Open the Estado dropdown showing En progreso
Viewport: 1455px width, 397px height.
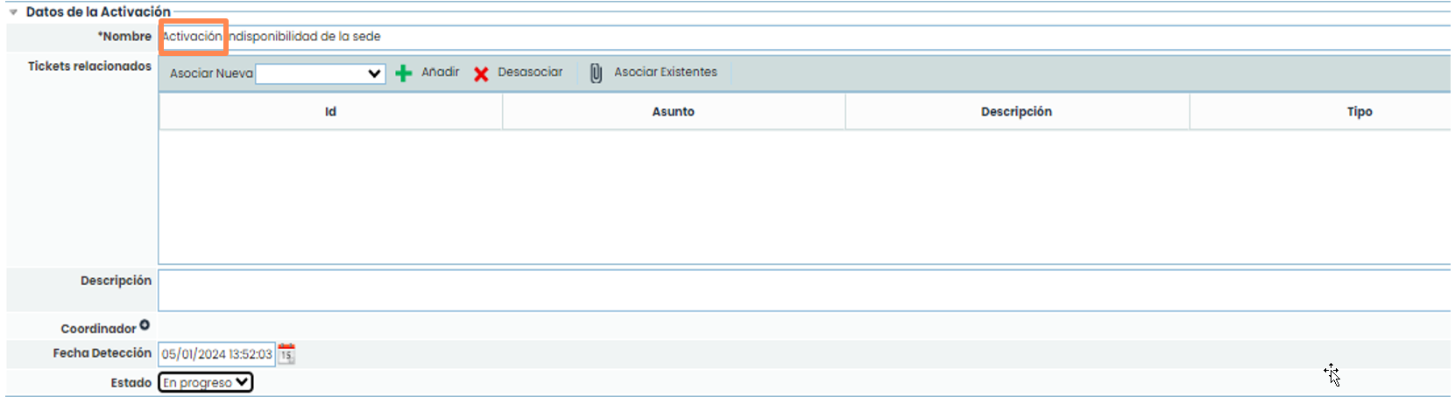206,382
